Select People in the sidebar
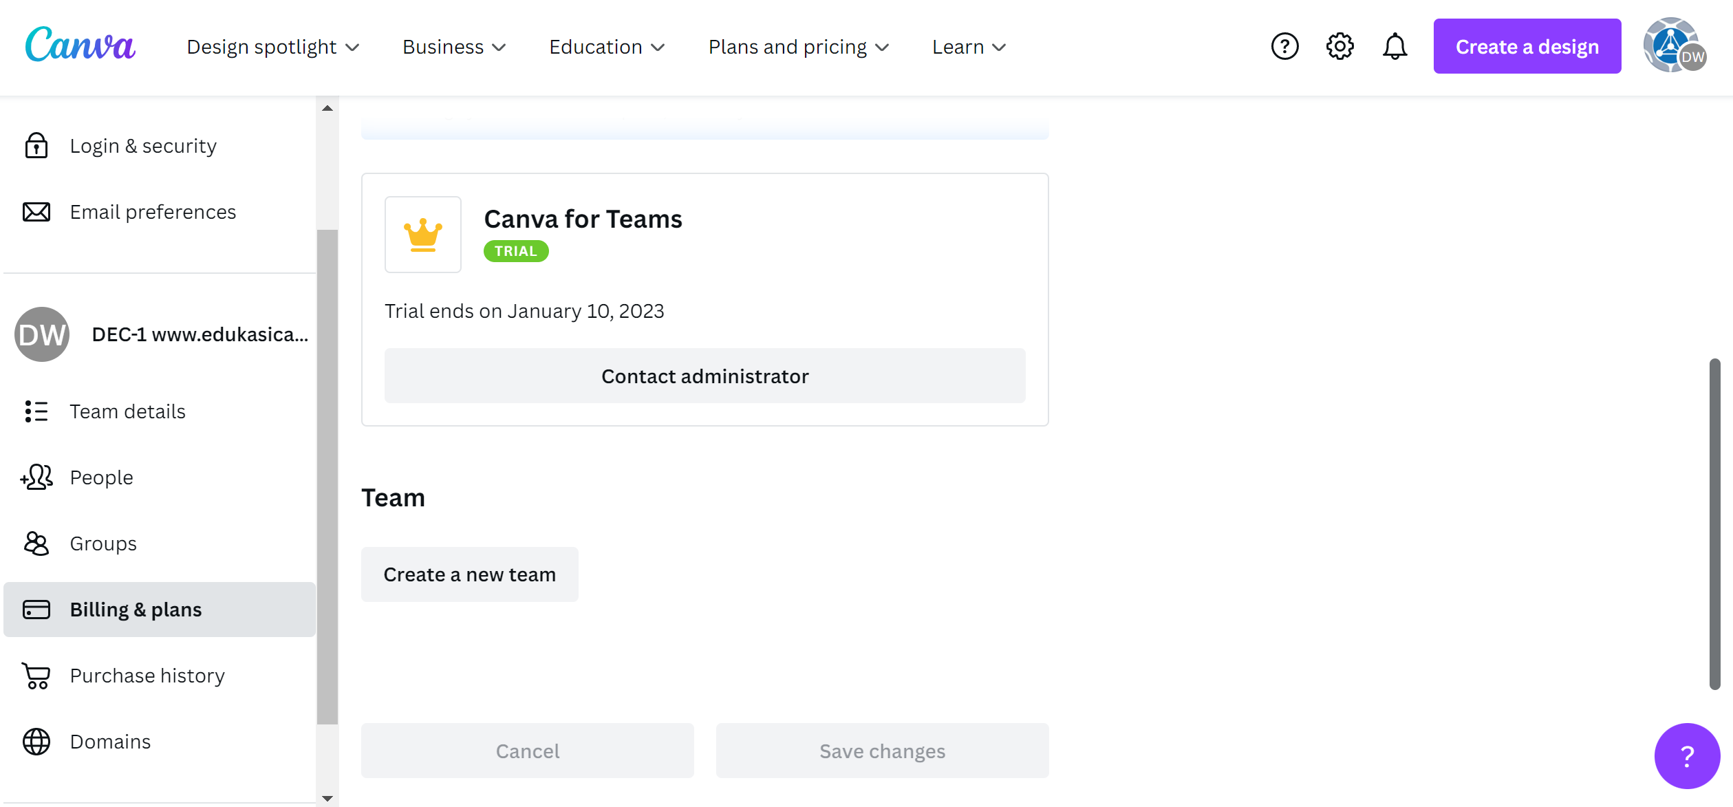The image size is (1733, 807). (102, 477)
